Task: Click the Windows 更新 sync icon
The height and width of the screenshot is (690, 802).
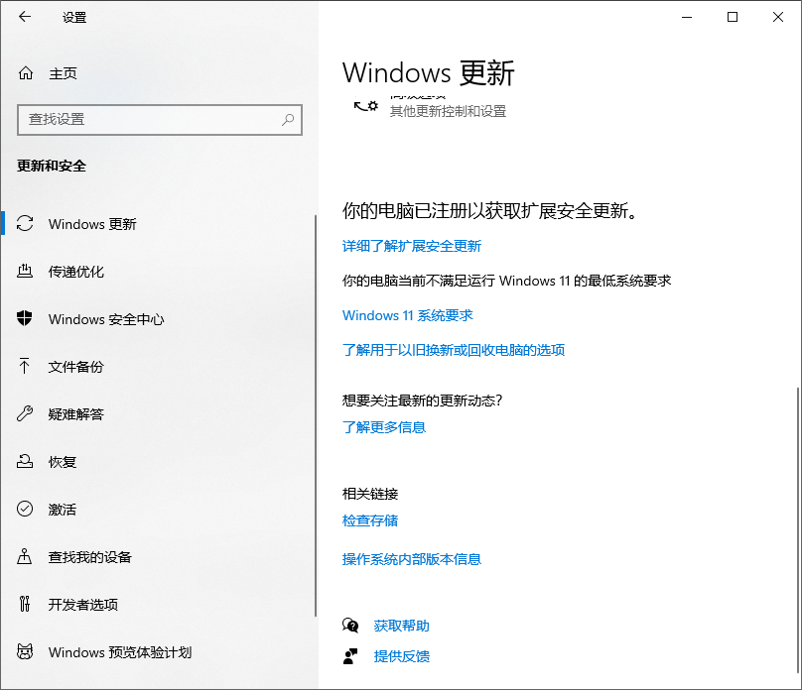Action: (25, 224)
